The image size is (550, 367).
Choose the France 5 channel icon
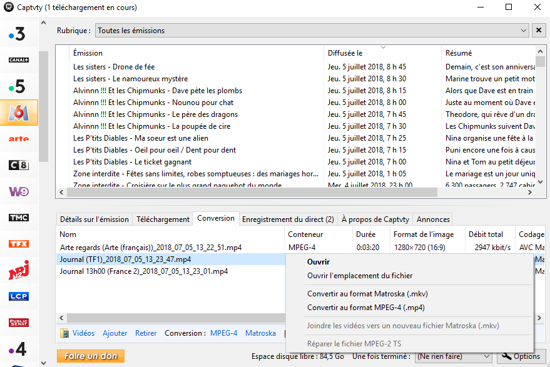pos(18,86)
